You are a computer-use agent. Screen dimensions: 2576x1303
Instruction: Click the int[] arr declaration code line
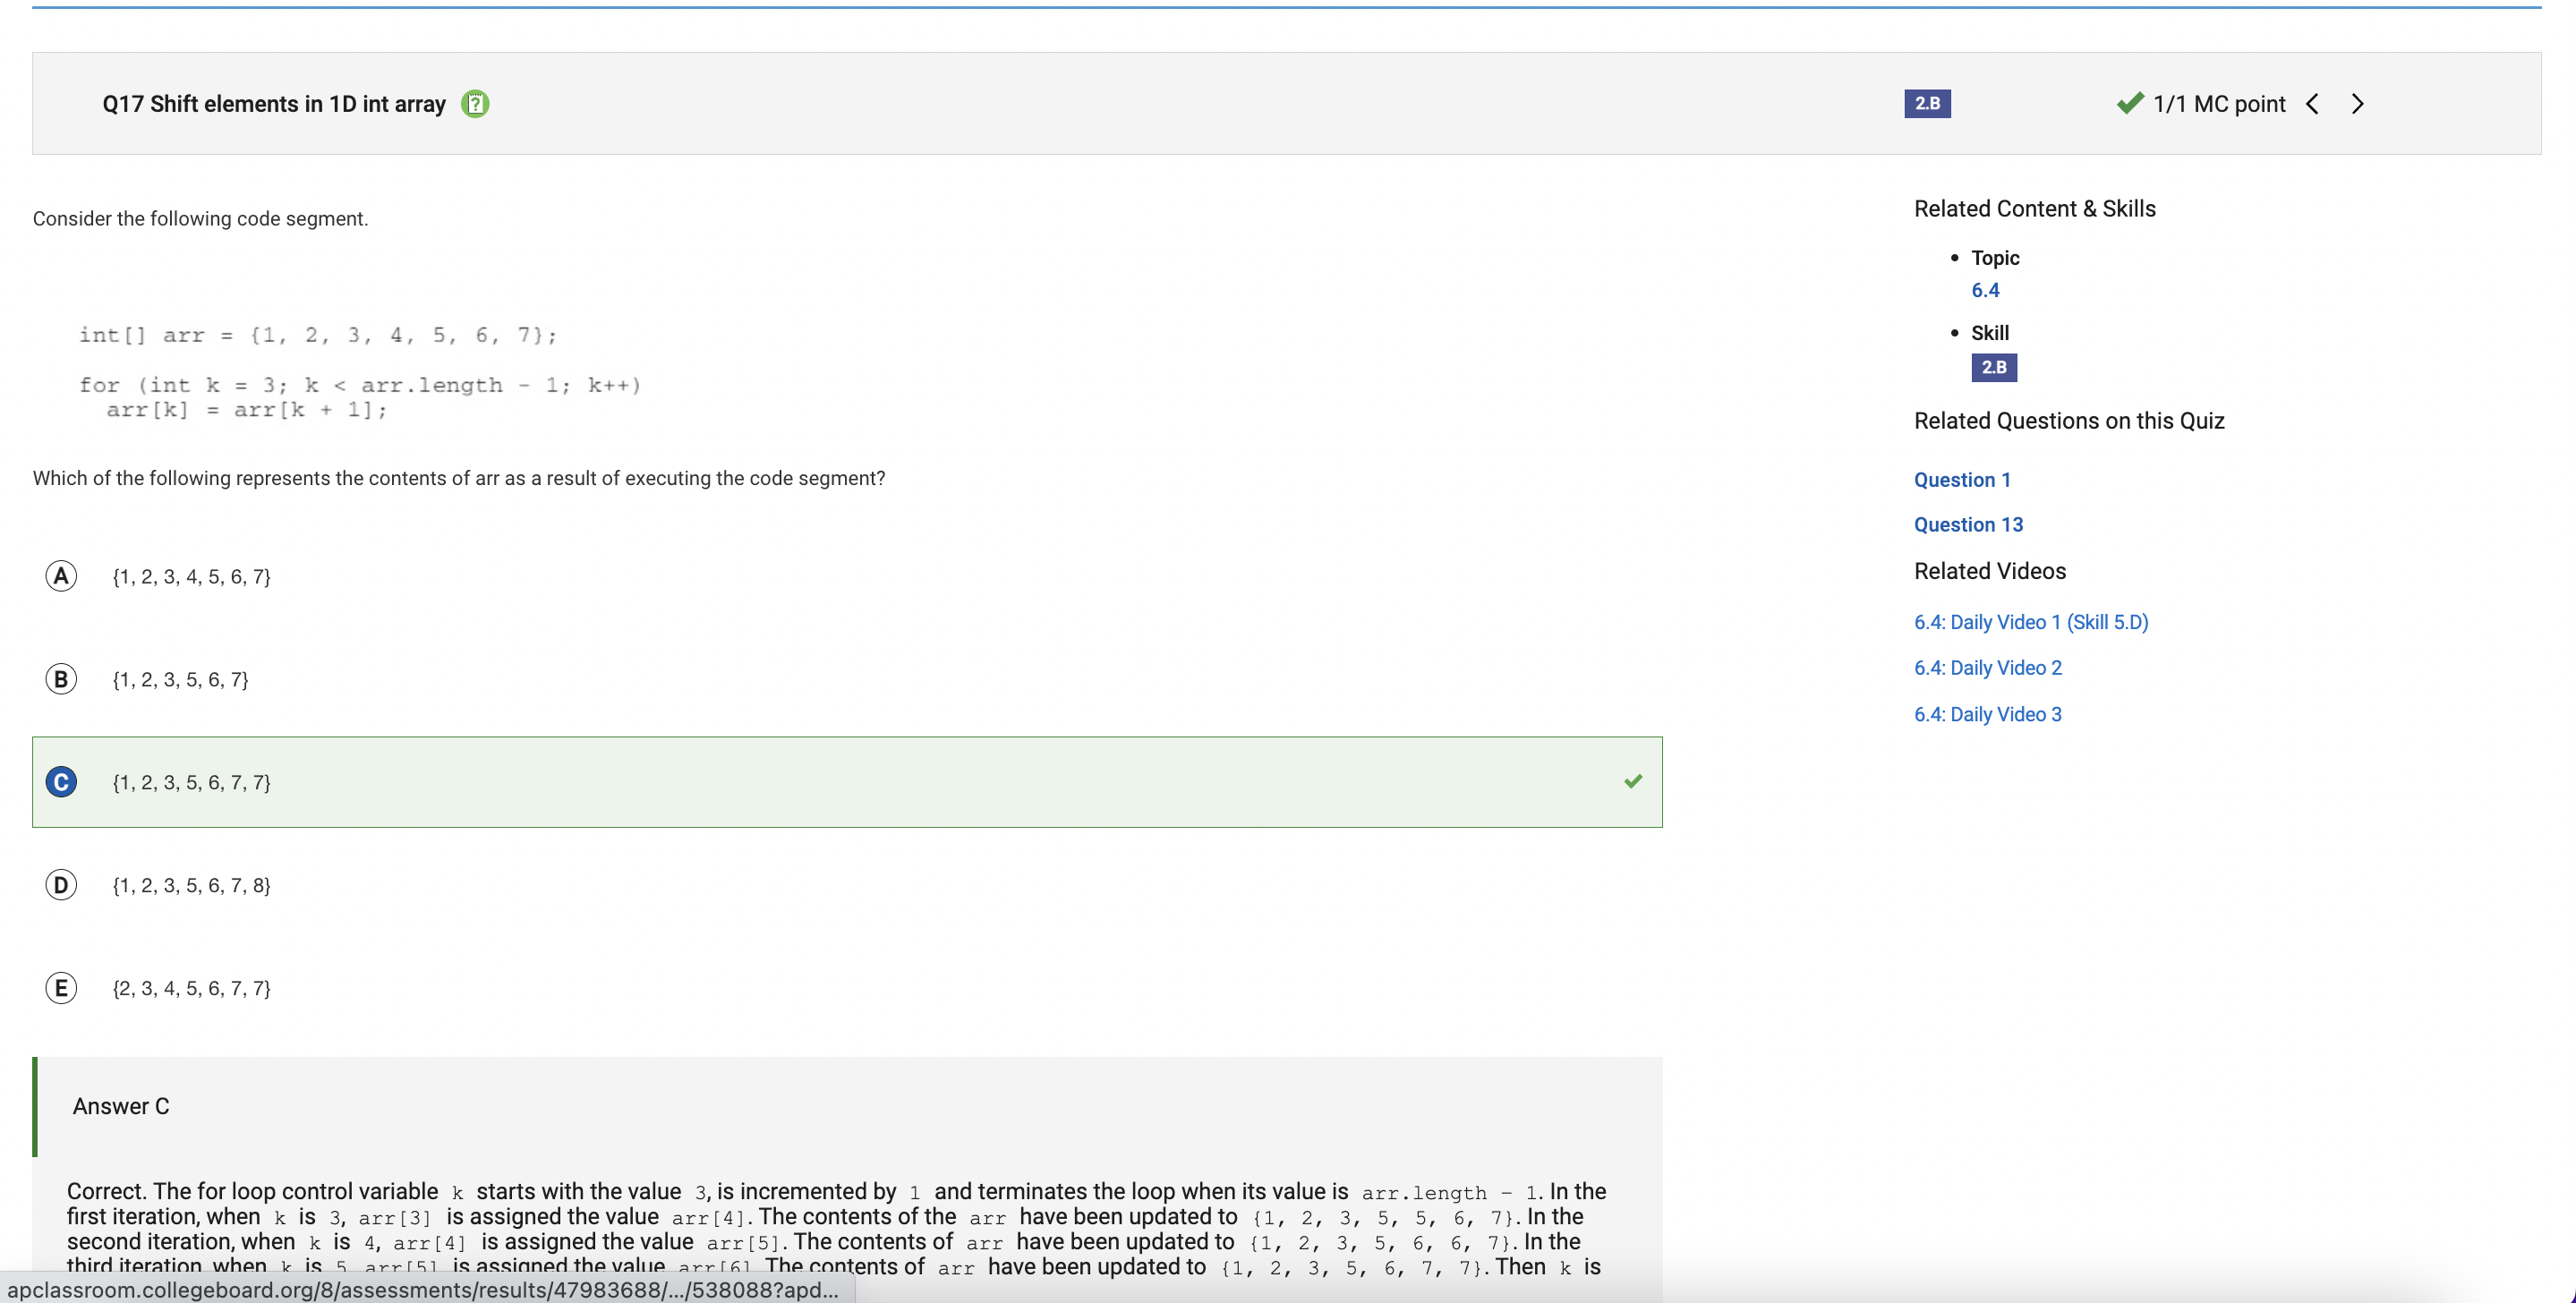[x=318, y=335]
